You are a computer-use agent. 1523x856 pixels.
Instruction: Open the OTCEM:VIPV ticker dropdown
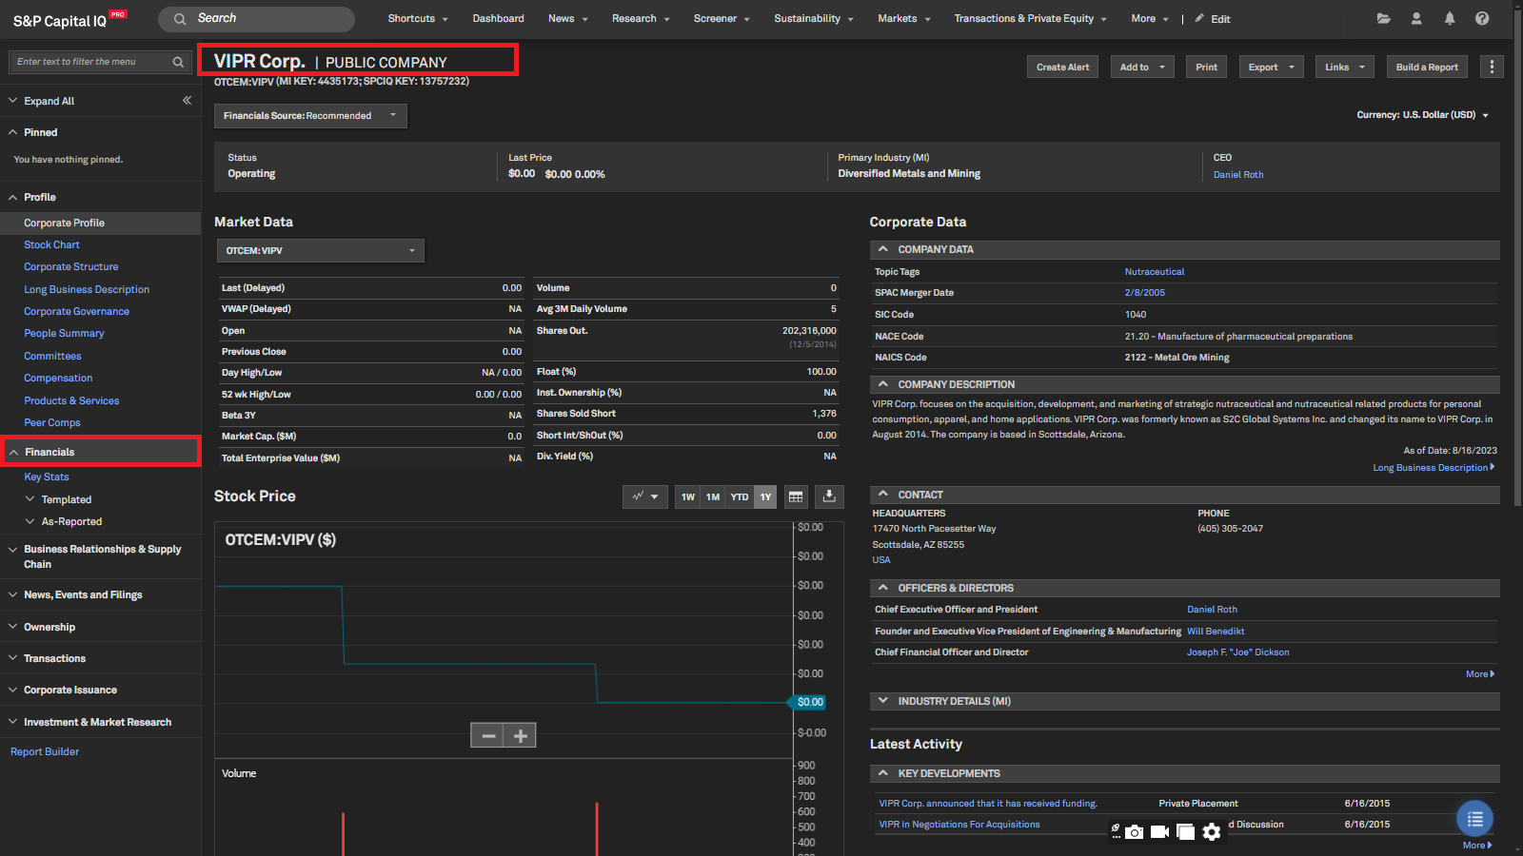point(320,251)
